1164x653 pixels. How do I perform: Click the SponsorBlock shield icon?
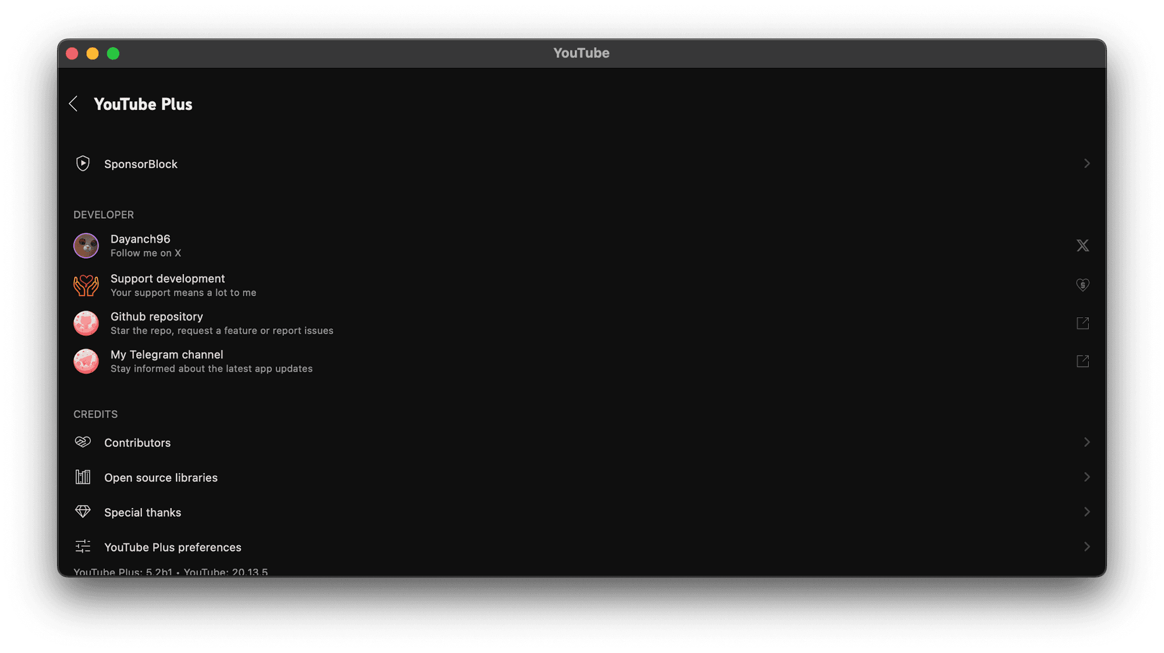(83, 164)
